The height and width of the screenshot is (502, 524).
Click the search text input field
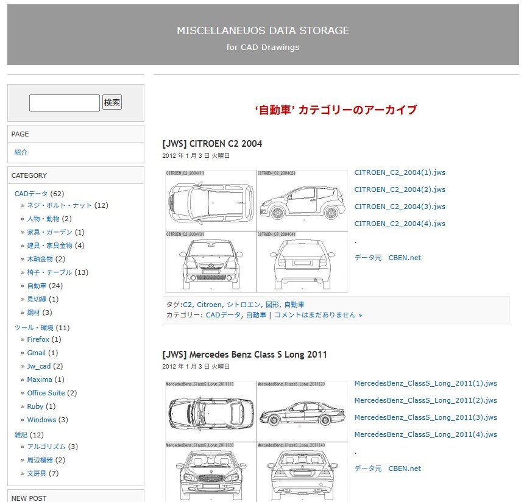point(65,102)
